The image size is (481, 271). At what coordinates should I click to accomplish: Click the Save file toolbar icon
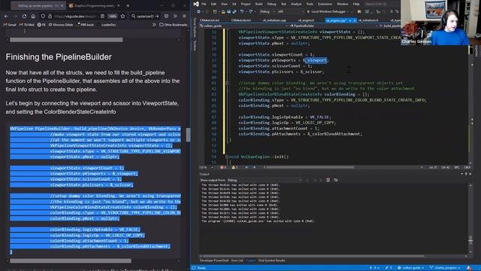[228, 12]
